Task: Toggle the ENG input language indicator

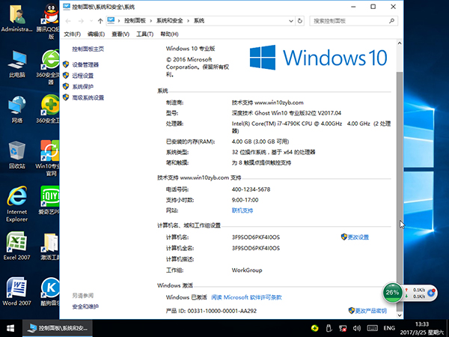Action: [x=389, y=328]
